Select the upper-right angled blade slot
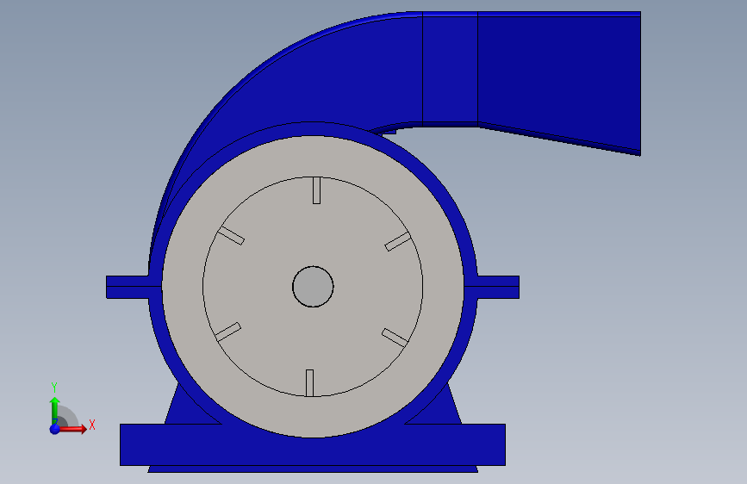Viewport: 747px width, 484px height. (x=398, y=241)
